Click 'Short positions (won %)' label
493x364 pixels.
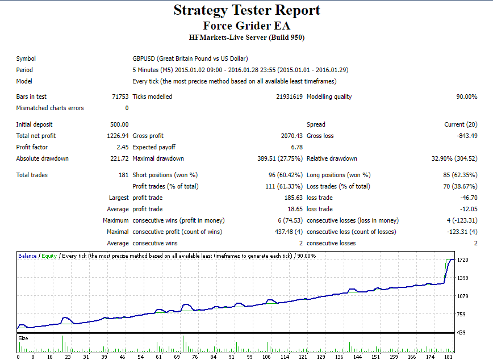coord(165,175)
